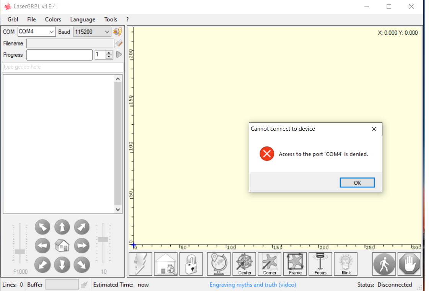Screen dimensions: 441x291
Task: Jog down arrow button
Action: click(62, 265)
